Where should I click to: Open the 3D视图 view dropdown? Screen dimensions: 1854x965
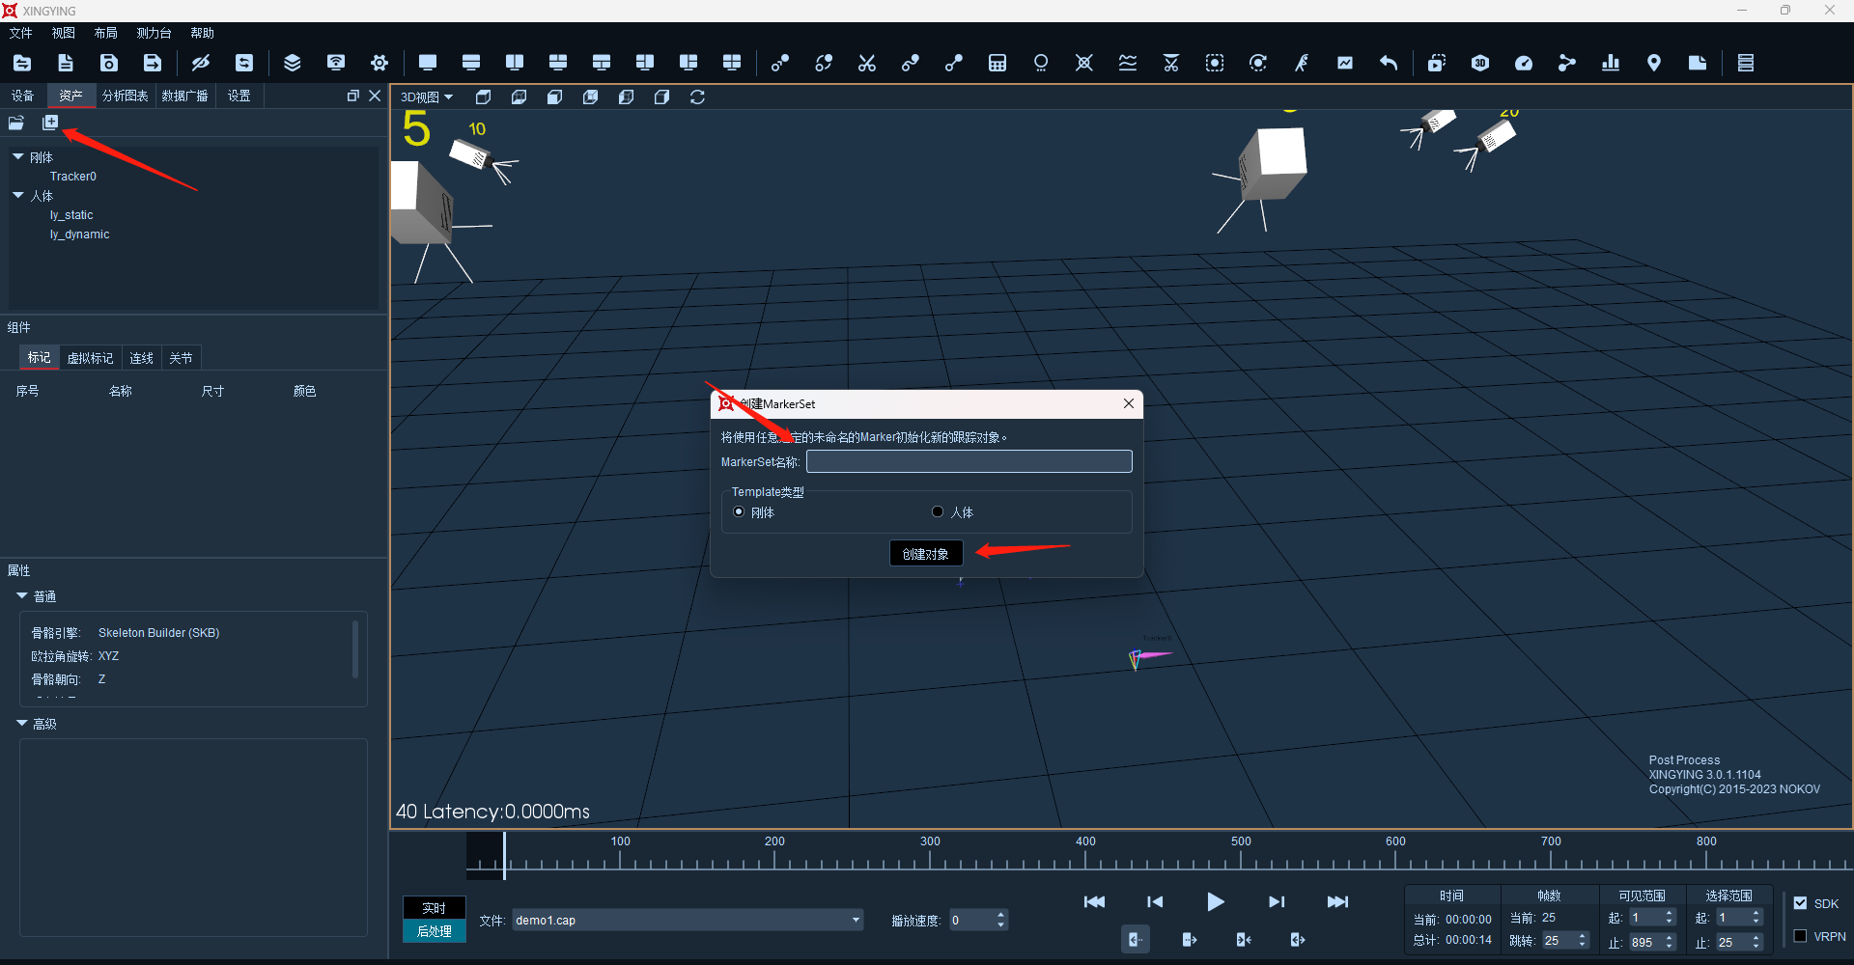pos(427,96)
